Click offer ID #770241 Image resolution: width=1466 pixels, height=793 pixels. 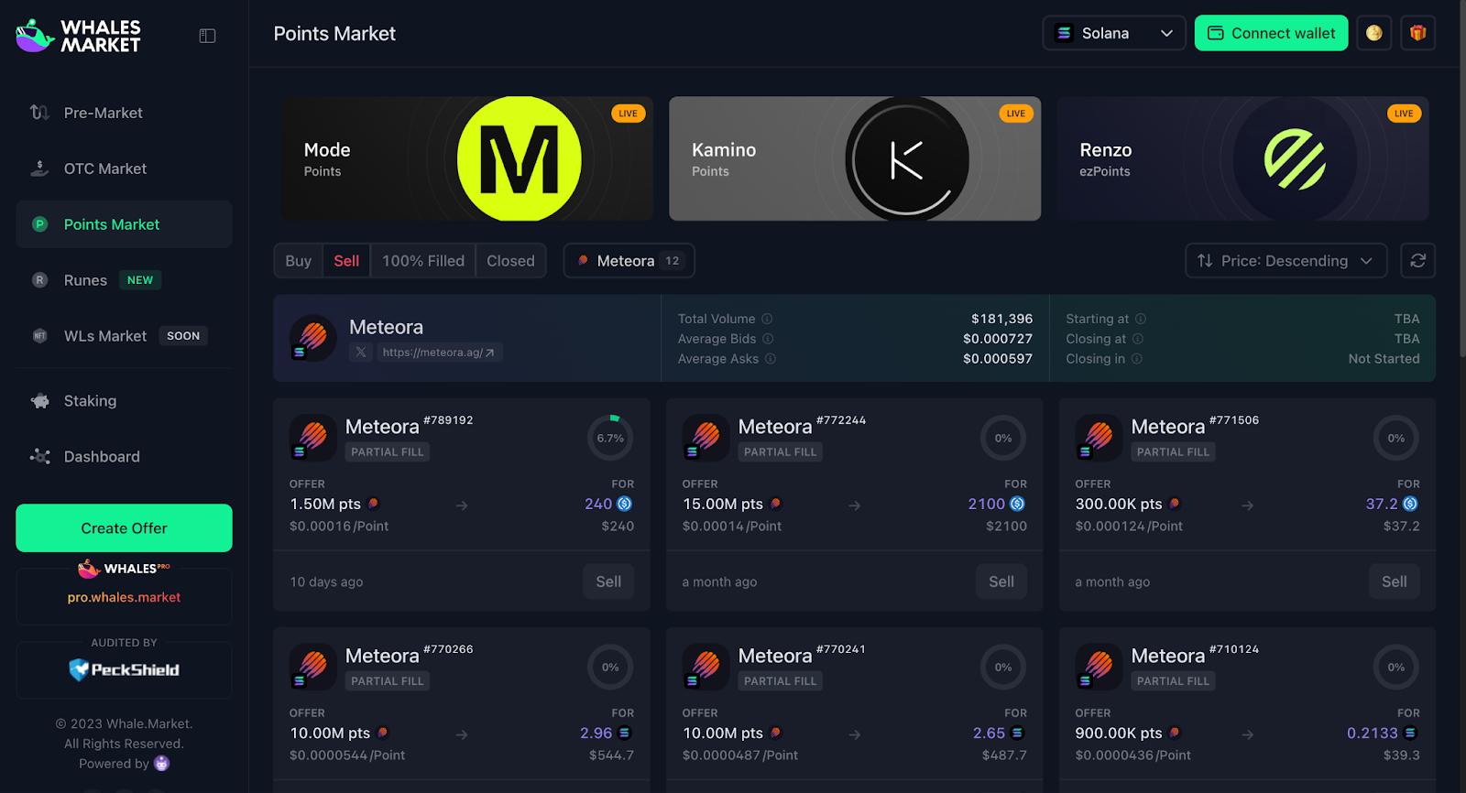(x=840, y=649)
